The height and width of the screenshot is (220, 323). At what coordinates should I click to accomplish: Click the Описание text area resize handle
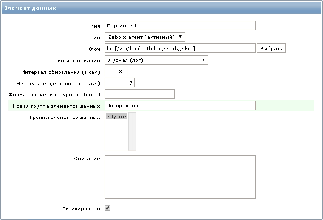pos(254,196)
